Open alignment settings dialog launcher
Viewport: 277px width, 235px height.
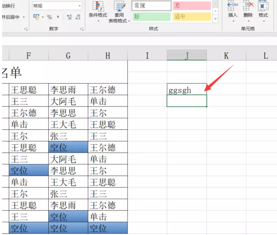pos(26,29)
